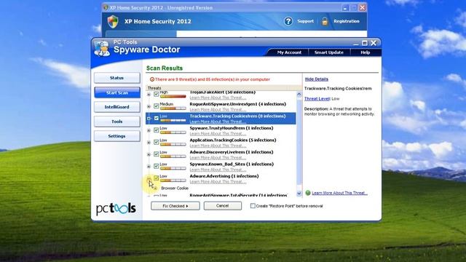Click the XP Home Security shield icon
This screenshot has width=466, height=262.
click(x=113, y=22)
